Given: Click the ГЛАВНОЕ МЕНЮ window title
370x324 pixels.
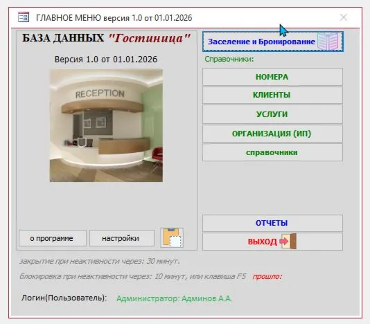Looking at the screenshot, I should [114, 18].
